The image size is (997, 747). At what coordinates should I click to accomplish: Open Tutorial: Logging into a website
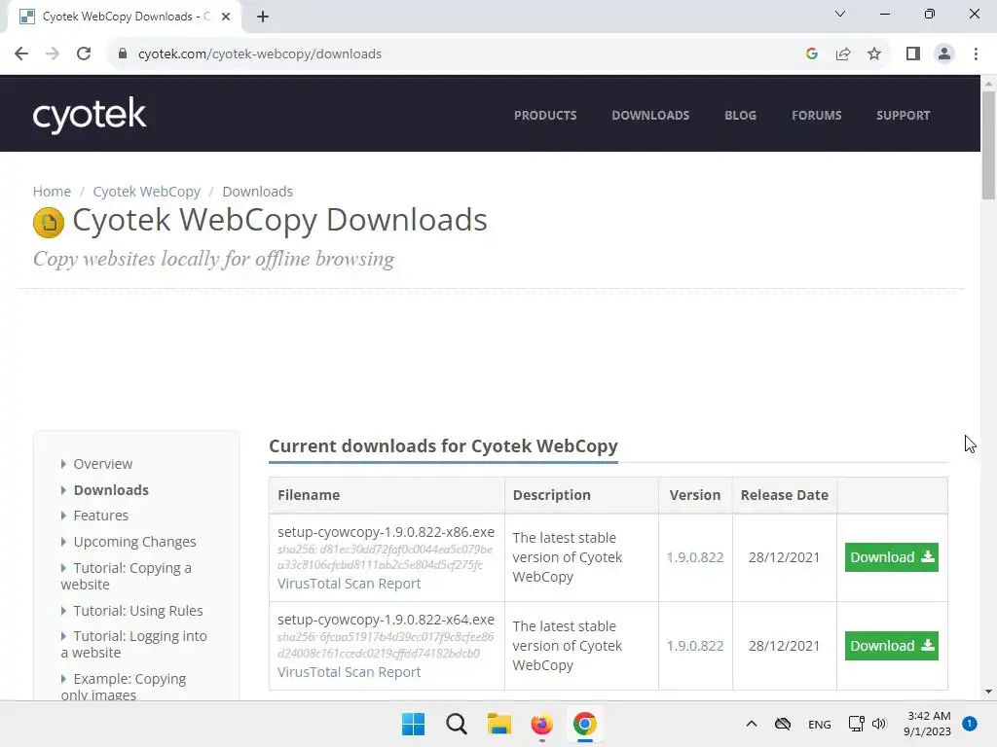click(x=134, y=644)
